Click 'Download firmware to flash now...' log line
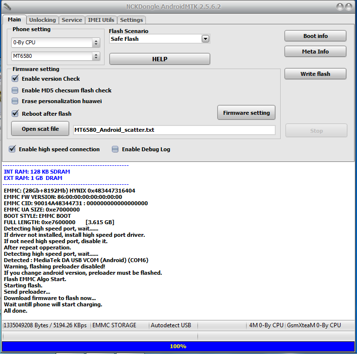Image resolution: width=357 pixels, height=354 pixels. tap(50, 298)
